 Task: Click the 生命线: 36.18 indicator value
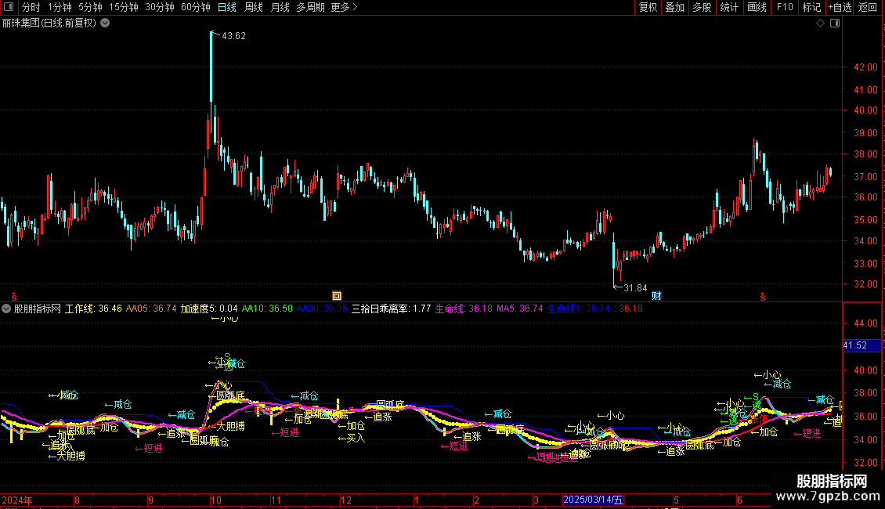coord(464,309)
